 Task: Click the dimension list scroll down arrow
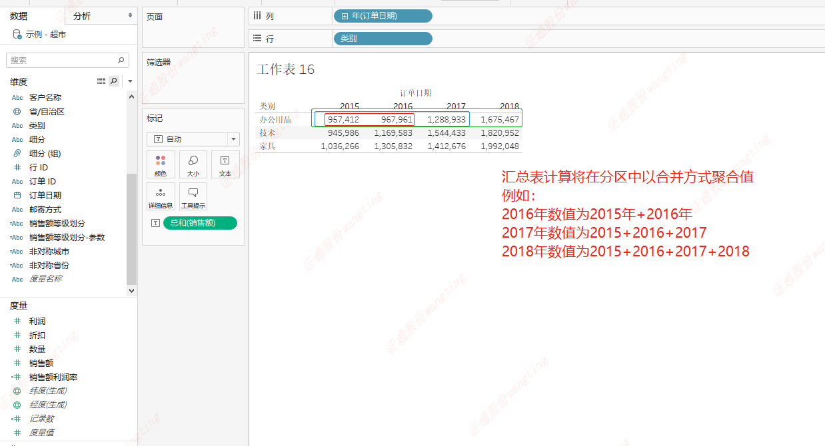[131, 290]
